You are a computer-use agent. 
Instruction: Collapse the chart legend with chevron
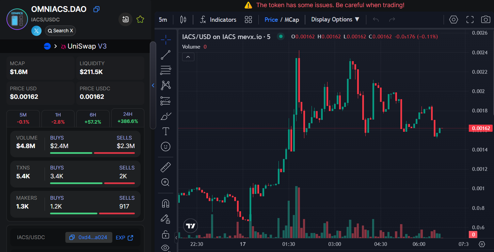tap(188, 57)
